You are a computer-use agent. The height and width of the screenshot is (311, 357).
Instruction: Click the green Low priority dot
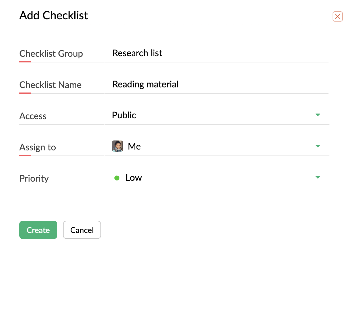tap(117, 178)
